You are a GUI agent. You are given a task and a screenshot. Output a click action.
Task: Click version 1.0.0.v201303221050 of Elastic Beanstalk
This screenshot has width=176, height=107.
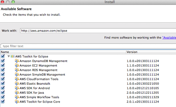point(143,84)
